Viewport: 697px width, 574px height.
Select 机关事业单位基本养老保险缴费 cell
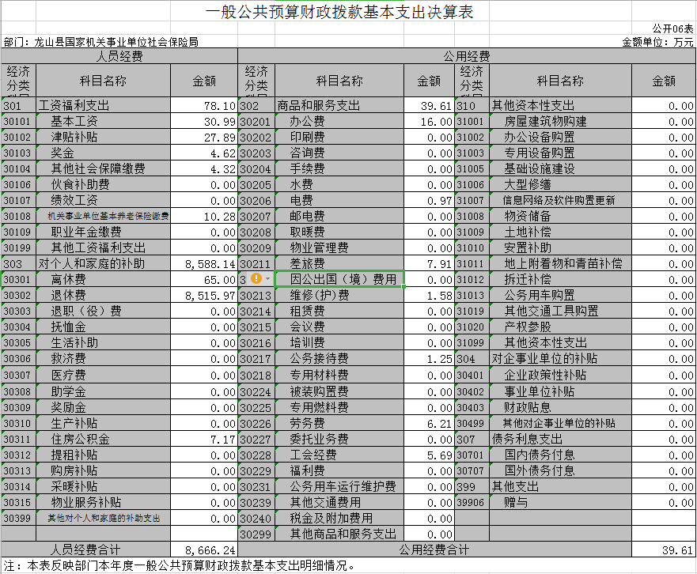click(x=103, y=217)
